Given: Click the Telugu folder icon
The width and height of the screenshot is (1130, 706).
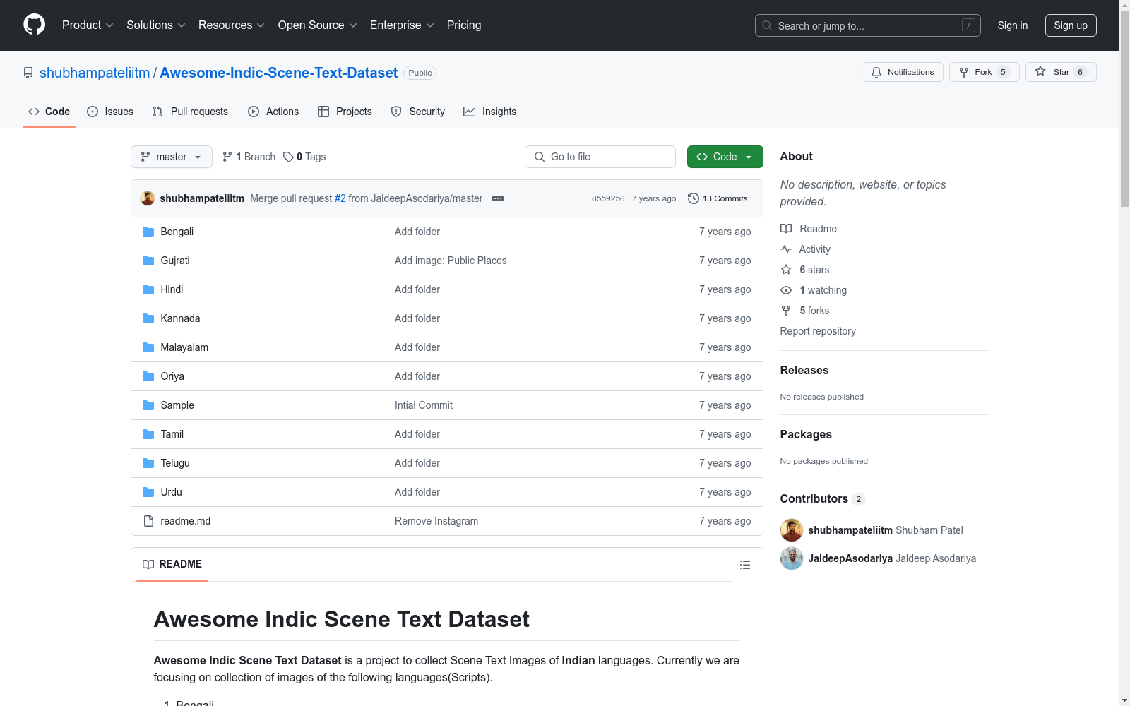Looking at the screenshot, I should [x=148, y=463].
